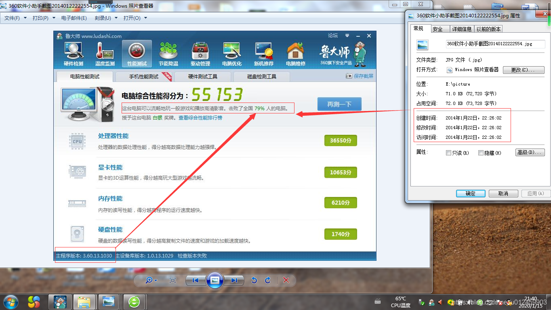Open the 驱动管理 driver management icon
The width and height of the screenshot is (551, 310).
tap(200, 53)
